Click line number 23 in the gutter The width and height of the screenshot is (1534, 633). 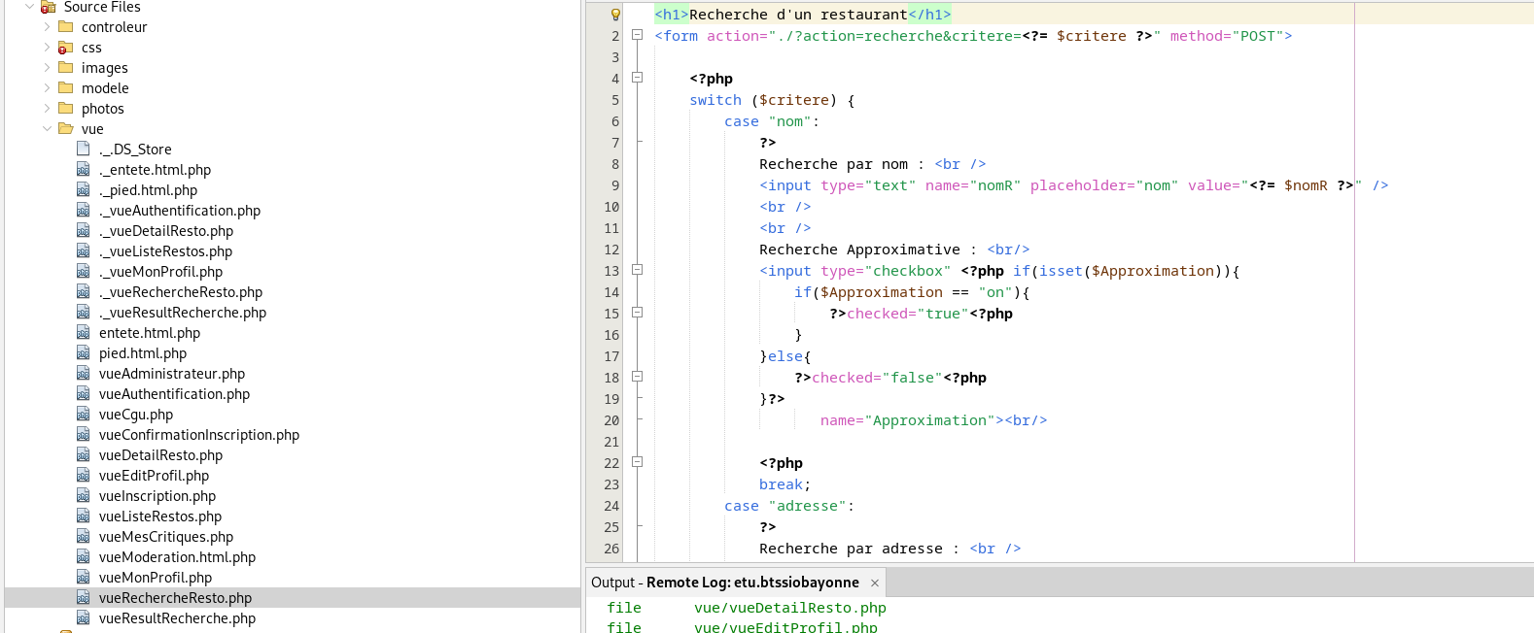(x=611, y=484)
